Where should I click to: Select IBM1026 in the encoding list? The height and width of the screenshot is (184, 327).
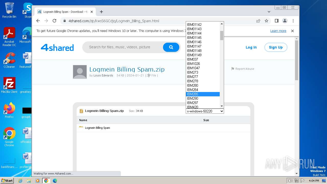click(x=203, y=64)
